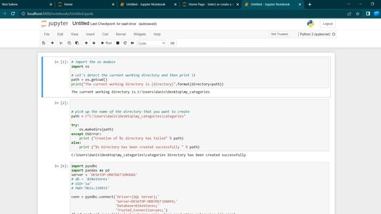Rename the notebook title Untitled
The image size is (381, 214).
click(81, 23)
